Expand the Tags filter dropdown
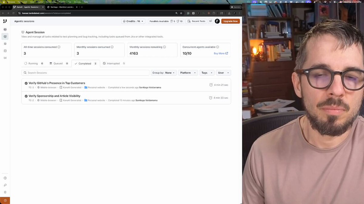This screenshot has height=204, width=364. click(x=207, y=73)
